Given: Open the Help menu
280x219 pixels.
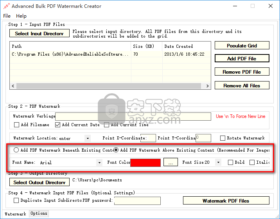Looking at the screenshot, I should pos(21,16).
